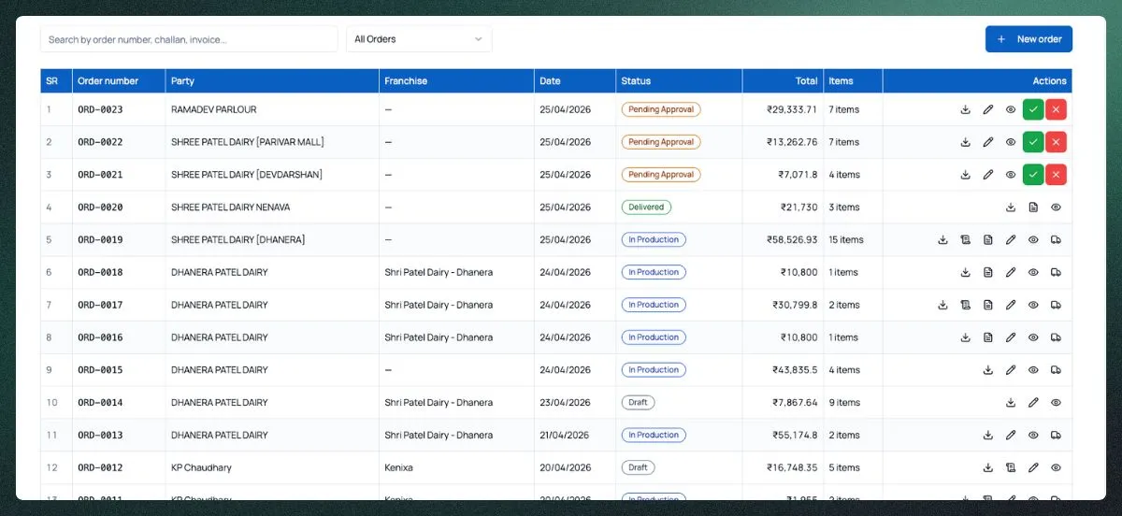
Task: View order ORD-0019 eye icon
Action: click(x=1033, y=240)
